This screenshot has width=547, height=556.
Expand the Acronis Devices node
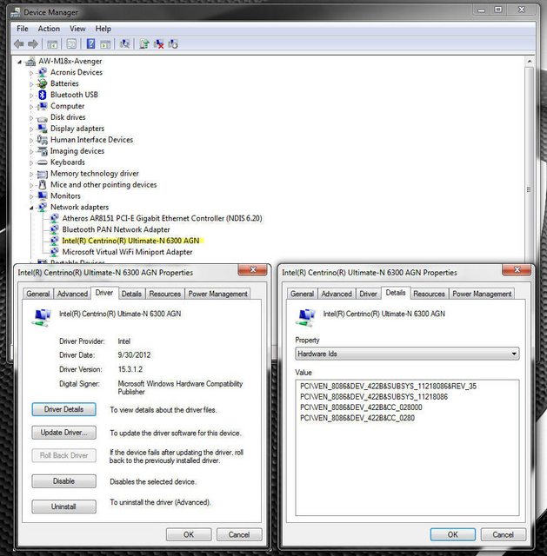(x=31, y=73)
